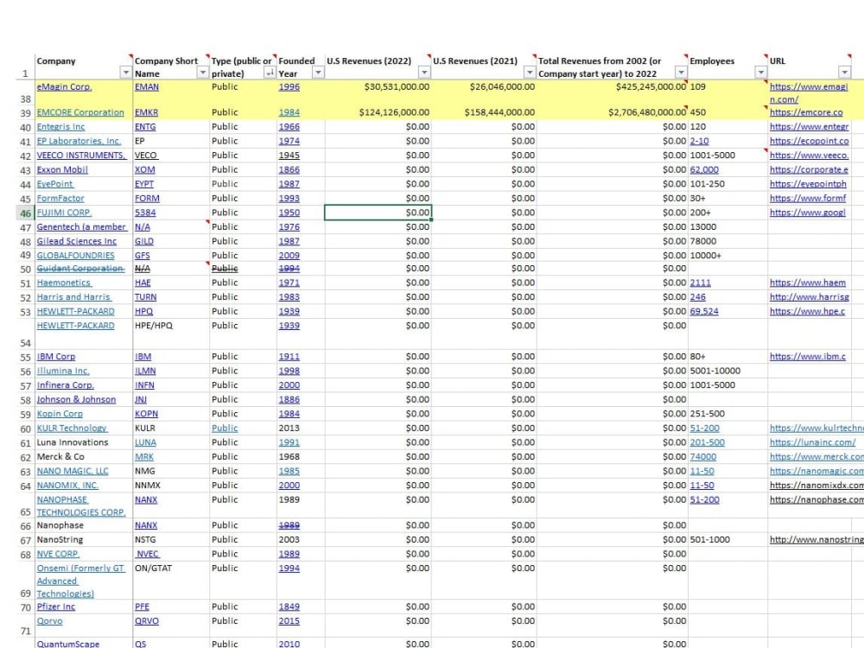
Task: Open the Founded Year filter dropdown
Action: (x=318, y=73)
